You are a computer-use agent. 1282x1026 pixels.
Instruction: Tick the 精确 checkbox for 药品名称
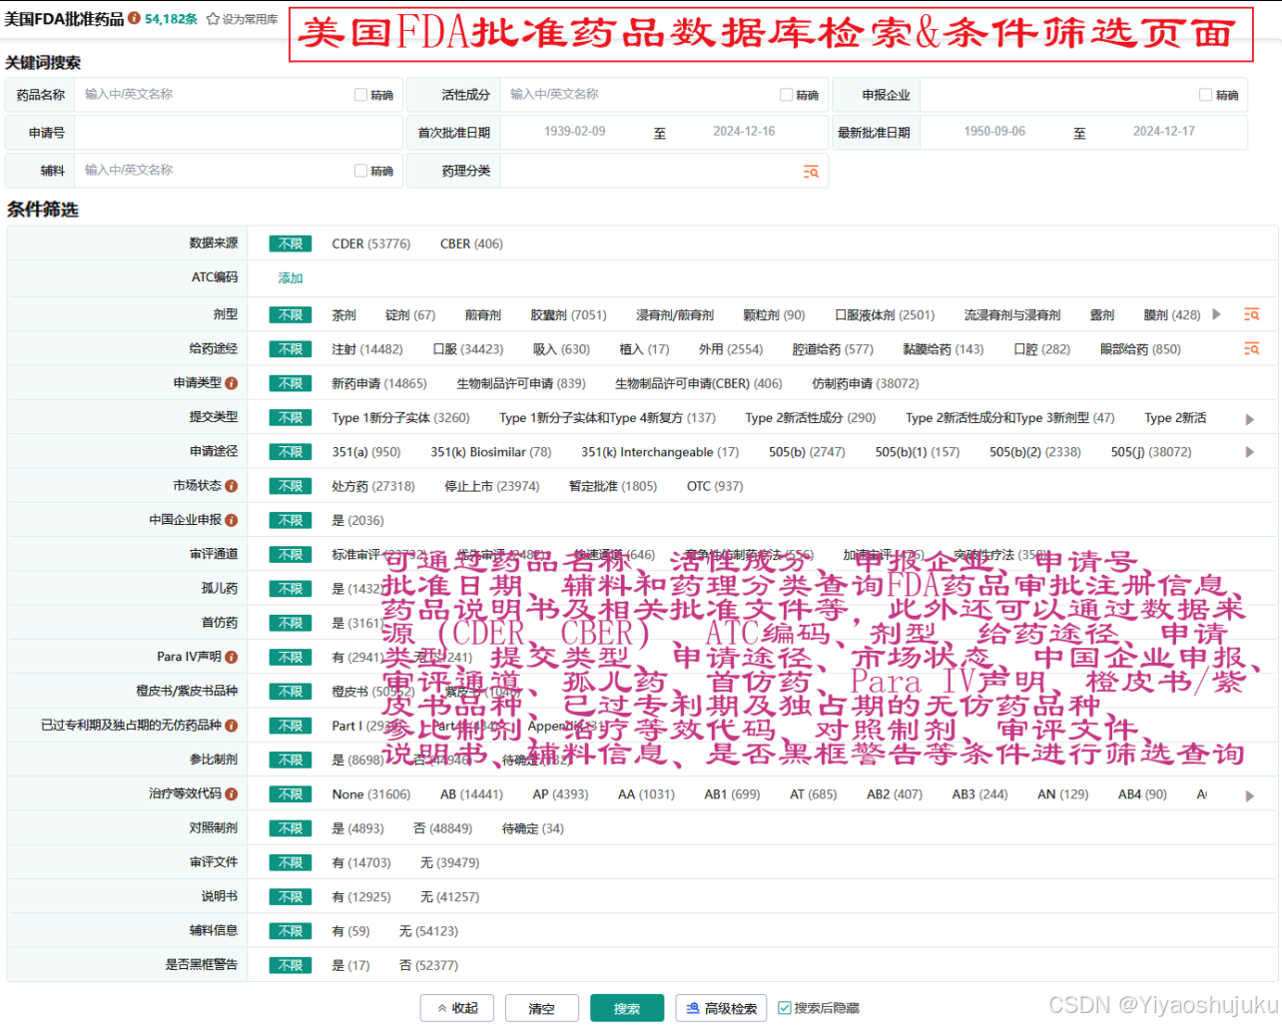(360, 95)
